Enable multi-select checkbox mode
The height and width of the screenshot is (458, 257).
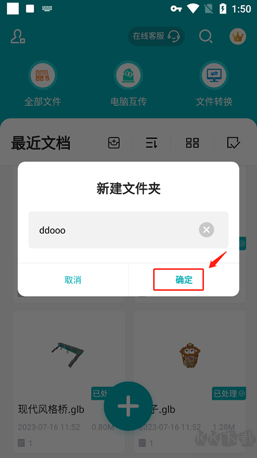click(233, 143)
